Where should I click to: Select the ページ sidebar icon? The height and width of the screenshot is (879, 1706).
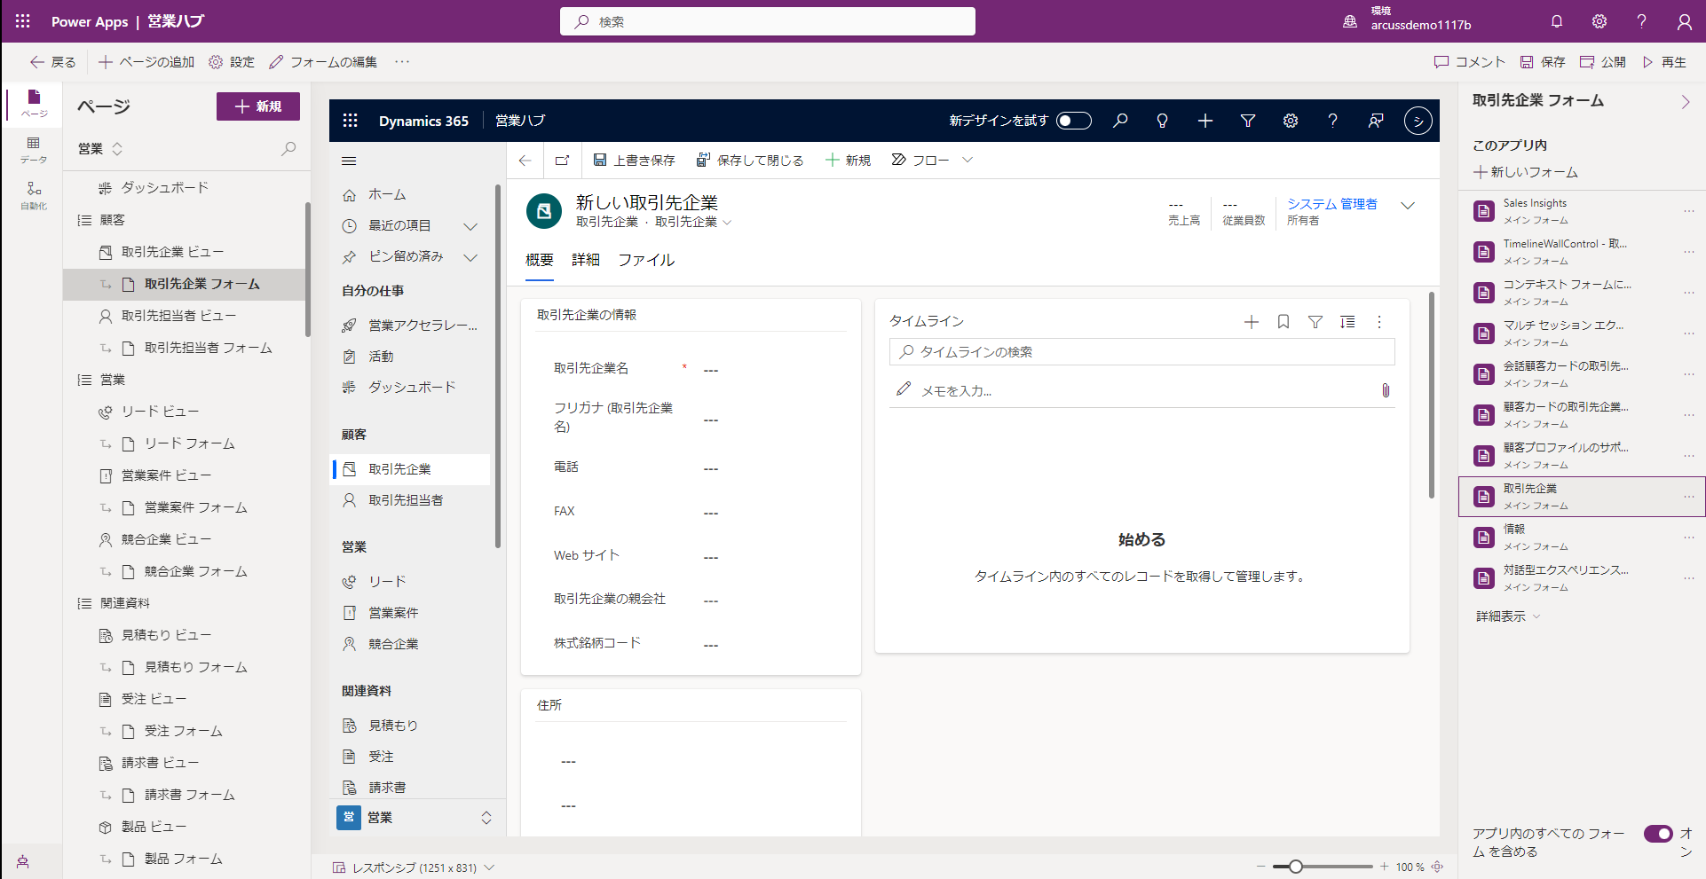click(x=34, y=103)
